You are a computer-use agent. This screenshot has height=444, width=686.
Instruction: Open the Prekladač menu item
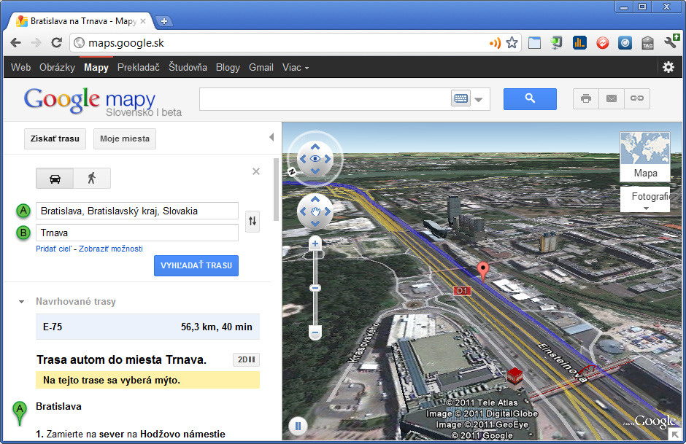139,67
